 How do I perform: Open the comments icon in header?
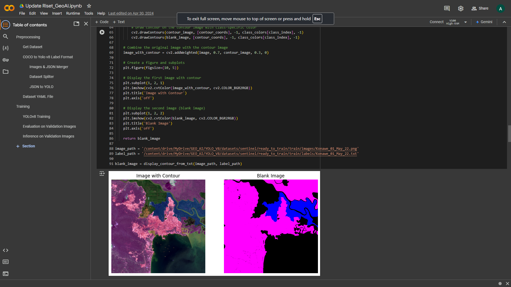pos(447,9)
